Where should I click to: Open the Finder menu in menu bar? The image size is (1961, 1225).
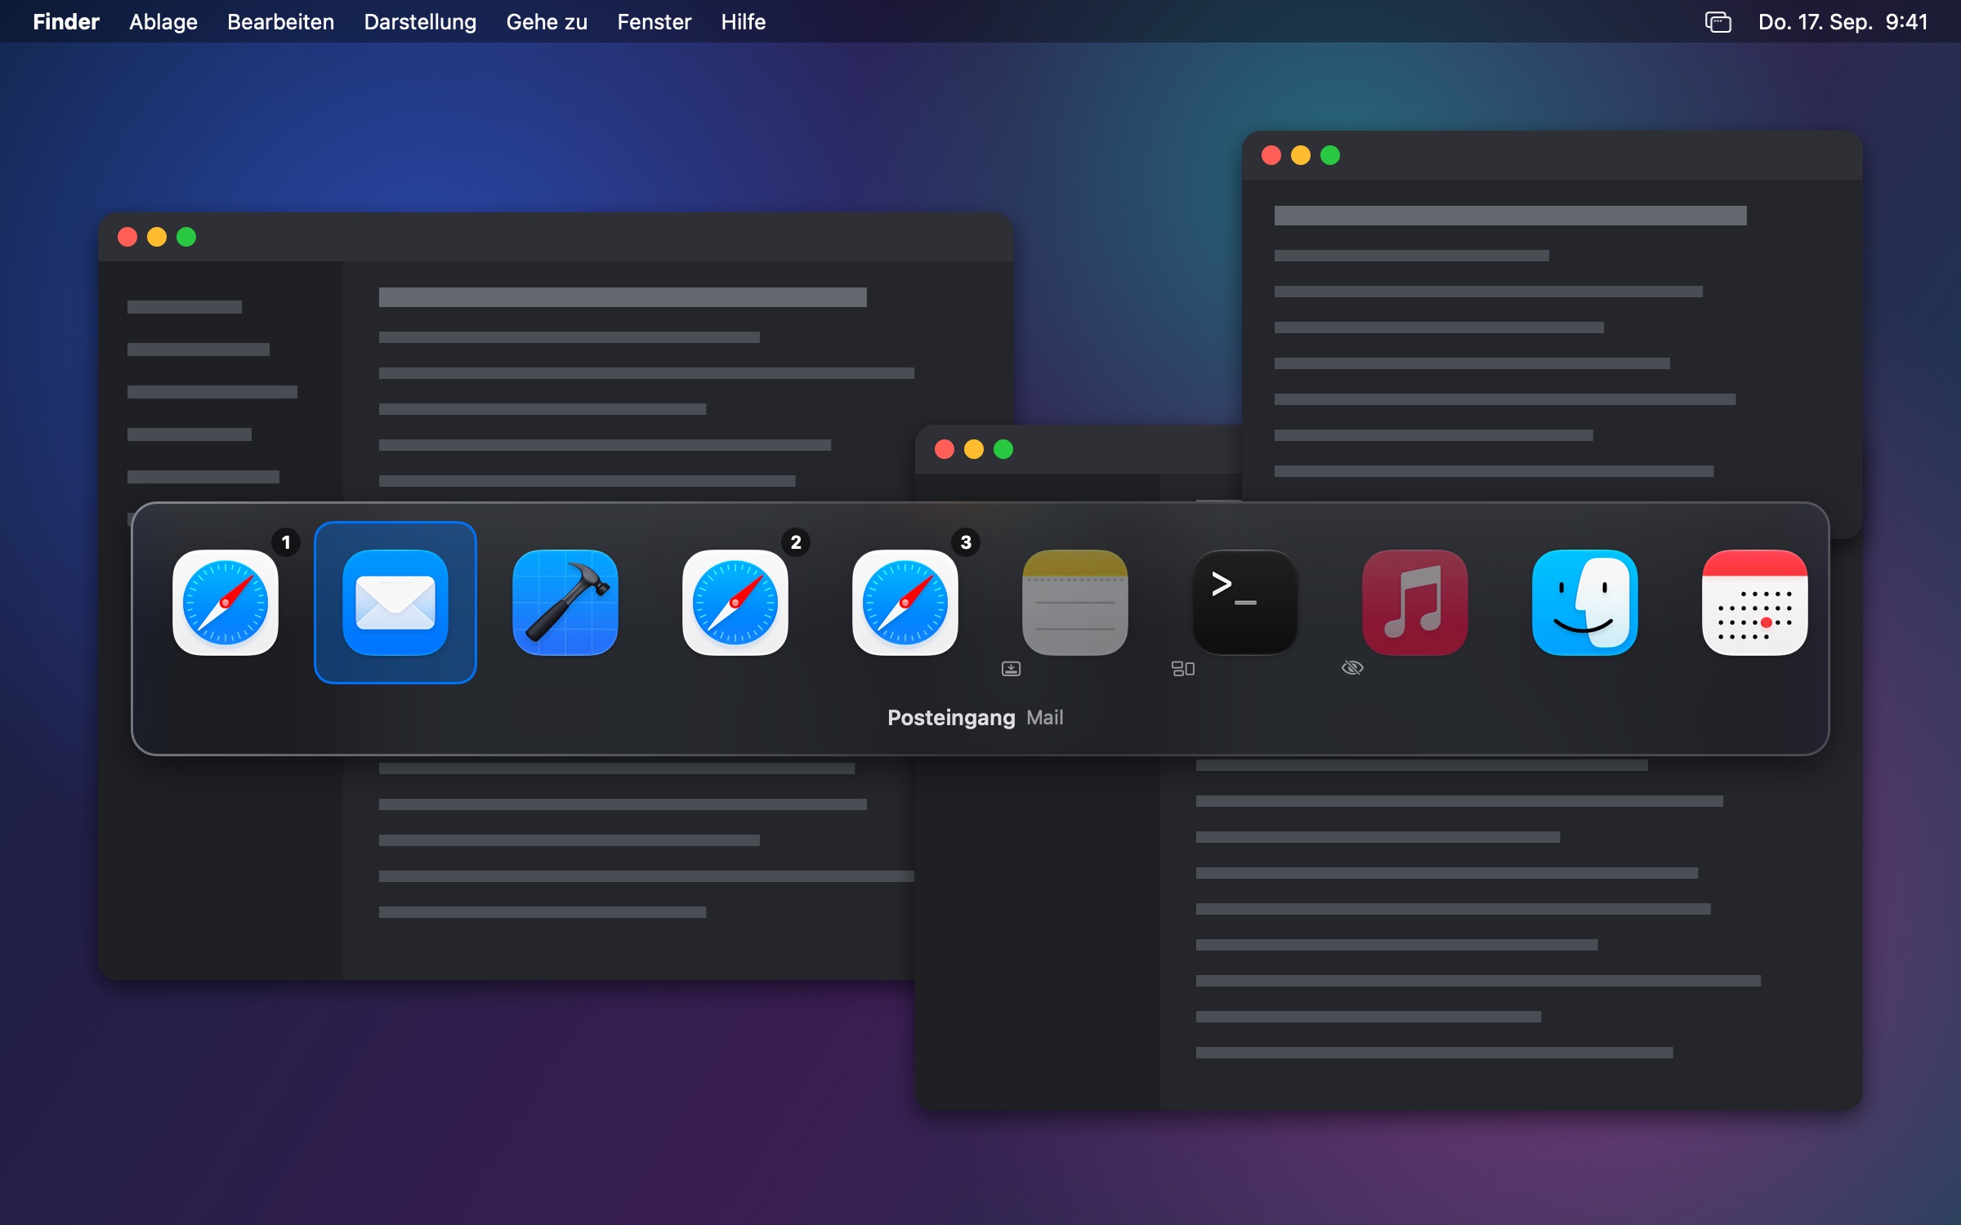coord(66,22)
